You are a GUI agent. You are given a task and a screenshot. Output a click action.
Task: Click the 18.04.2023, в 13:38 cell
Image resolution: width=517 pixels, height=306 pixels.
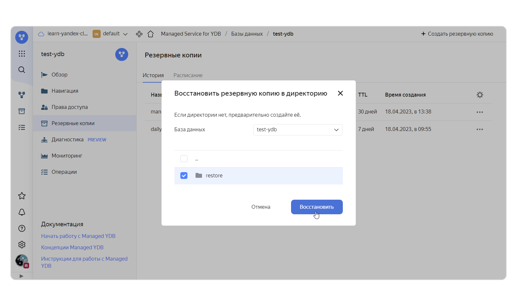point(408,112)
